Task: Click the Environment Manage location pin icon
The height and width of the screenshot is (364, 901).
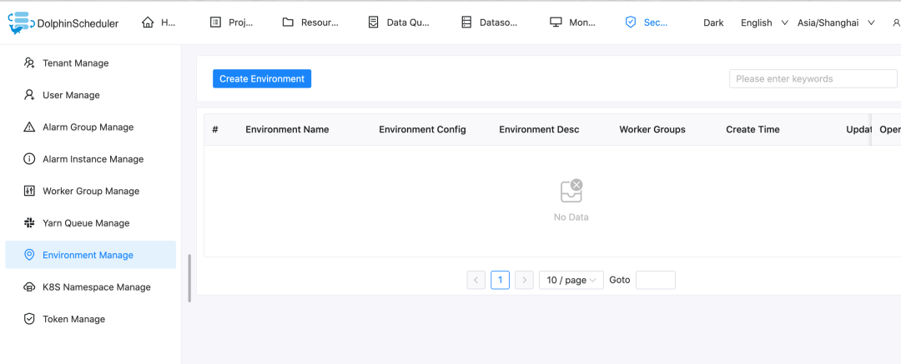Action: (x=29, y=255)
